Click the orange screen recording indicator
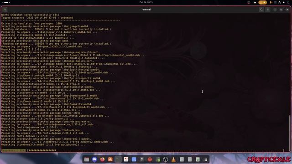 [x=263, y=2]
